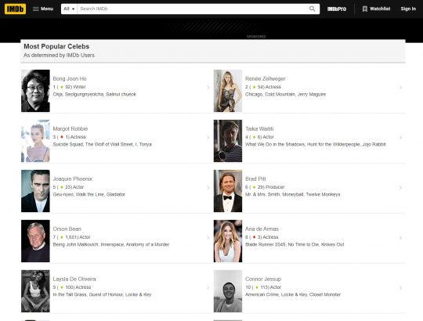Viewport: 423px width, 321px height.
Task: Click Walk the Line, Gladiator titles text
Action: 89,195
